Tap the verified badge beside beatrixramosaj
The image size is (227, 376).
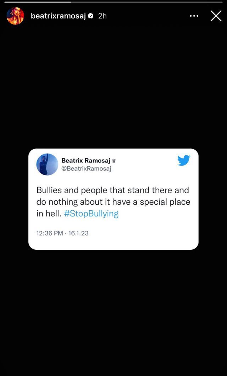tap(91, 16)
